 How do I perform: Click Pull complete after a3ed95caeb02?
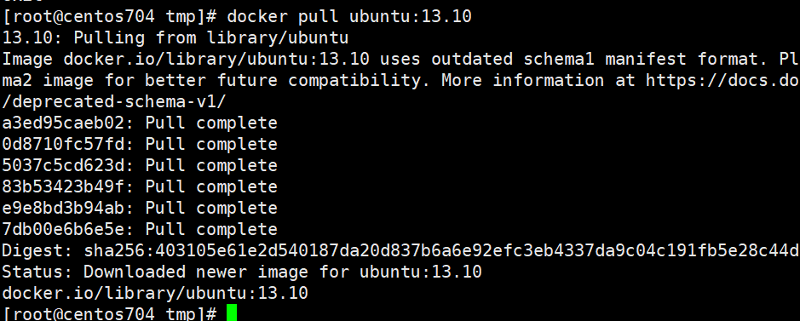point(211,123)
